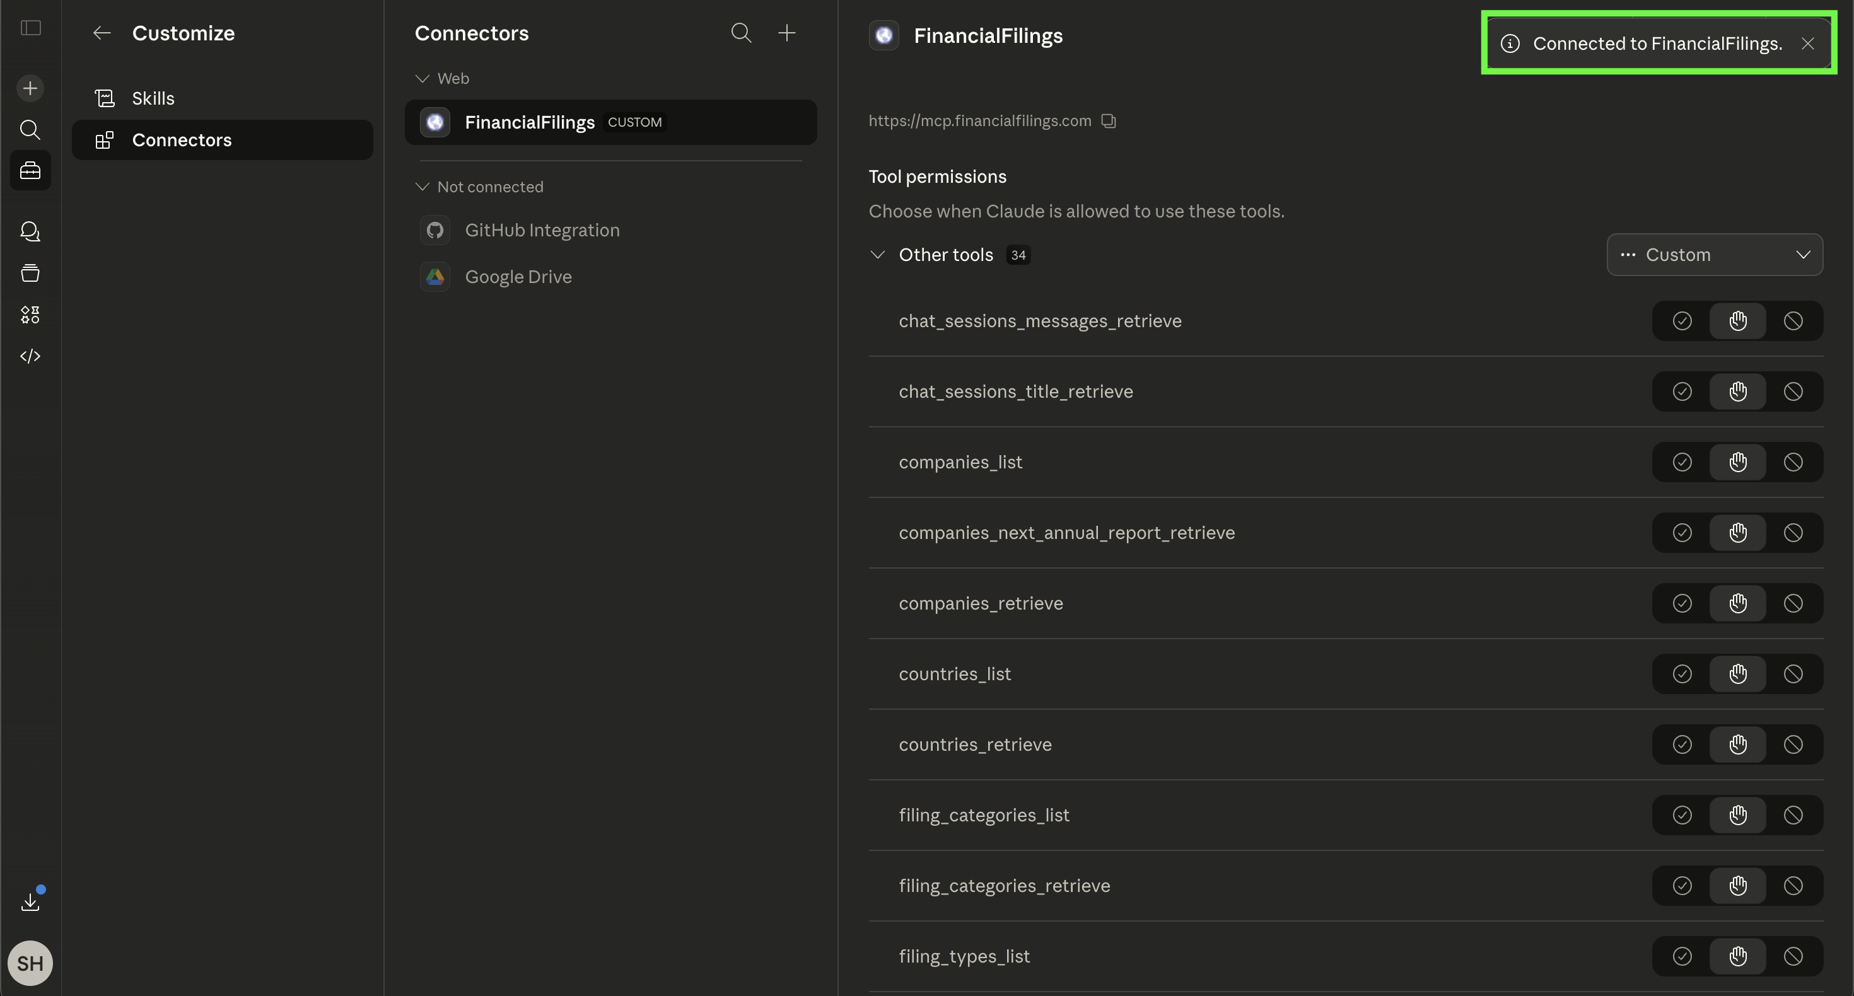Block companies_next_annual_report_retrieve tool
The image size is (1854, 996).
[1793, 533]
